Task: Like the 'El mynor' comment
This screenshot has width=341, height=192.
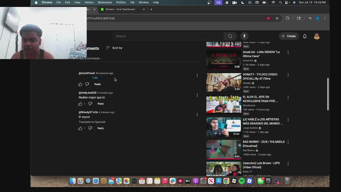Action: pyautogui.click(x=80, y=128)
